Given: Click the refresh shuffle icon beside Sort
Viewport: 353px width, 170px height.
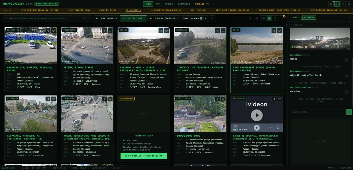Looking at the screenshot, I should pyautogui.click(x=212, y=18).
